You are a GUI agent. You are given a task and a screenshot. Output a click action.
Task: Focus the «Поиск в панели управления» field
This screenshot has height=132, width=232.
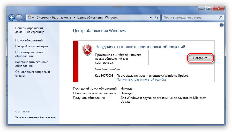[x=190, y=18]
